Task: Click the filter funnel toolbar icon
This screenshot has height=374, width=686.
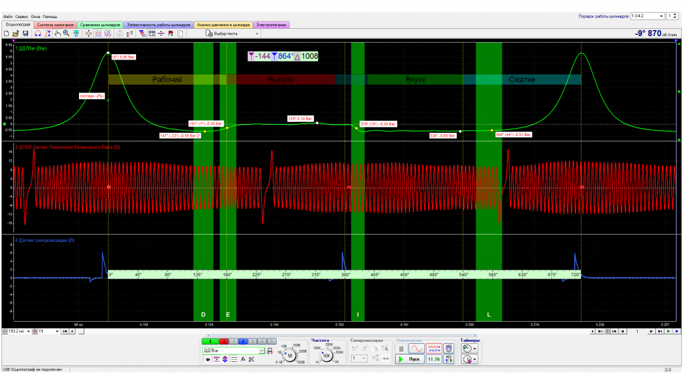Action: pyautogui.click(x=142, y=34)
